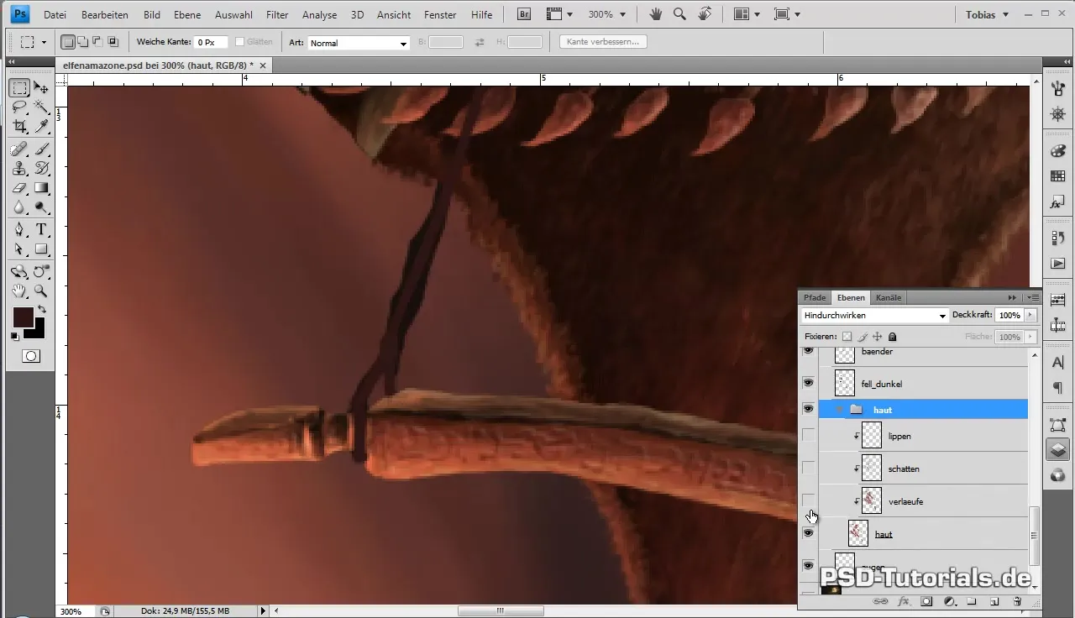Launch Adobe Bridge
The image size is (1075, 618).
coord(524,14)
